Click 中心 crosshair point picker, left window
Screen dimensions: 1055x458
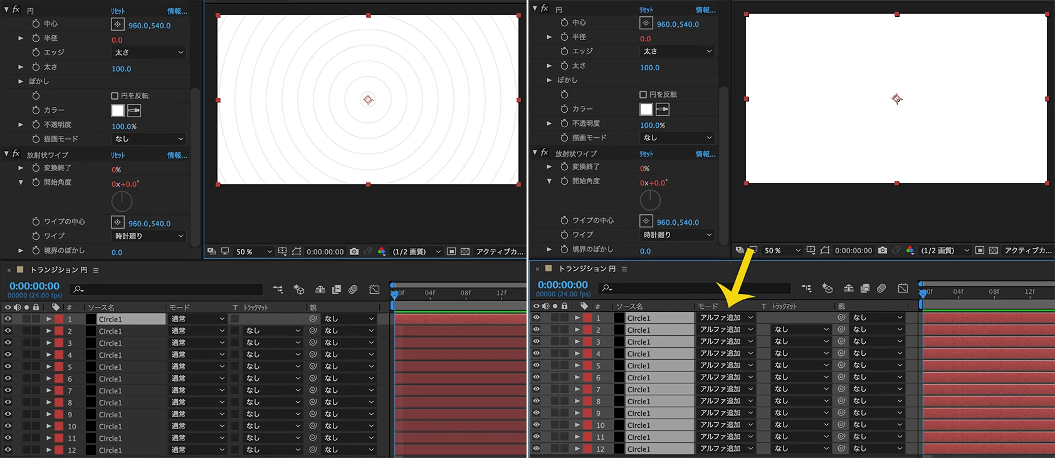pyautogui.click(x=118, y=24)
